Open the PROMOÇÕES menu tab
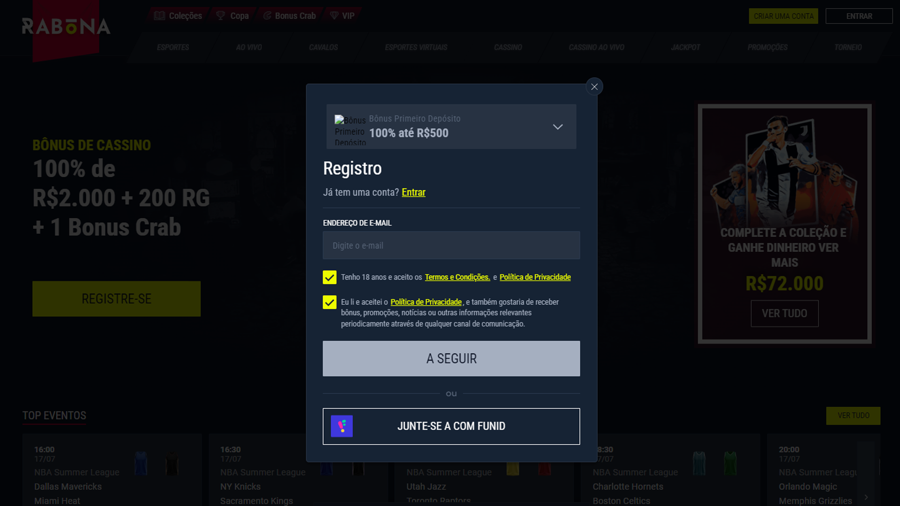 pos(767,47)
